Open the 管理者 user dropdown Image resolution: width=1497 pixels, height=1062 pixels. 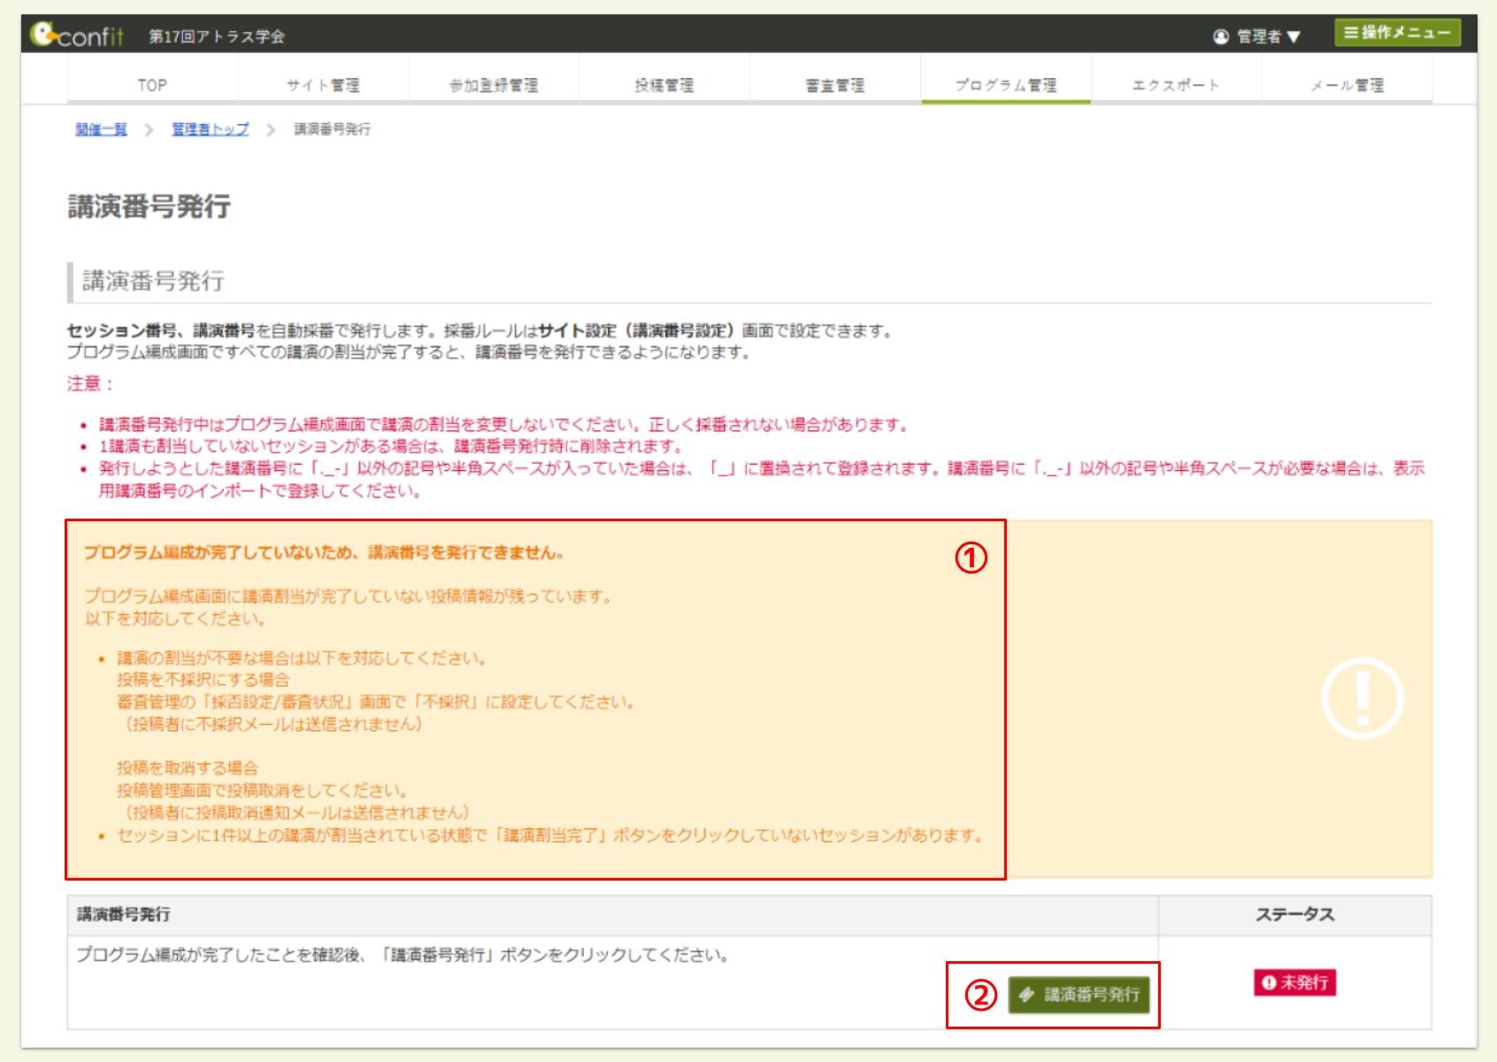[1256, 36]
